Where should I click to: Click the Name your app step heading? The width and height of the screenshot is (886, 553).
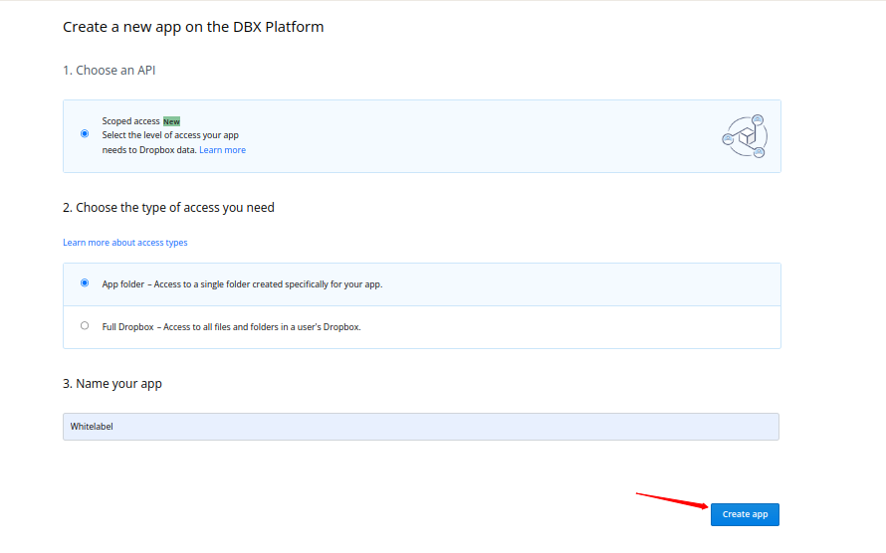click(111, 384)
